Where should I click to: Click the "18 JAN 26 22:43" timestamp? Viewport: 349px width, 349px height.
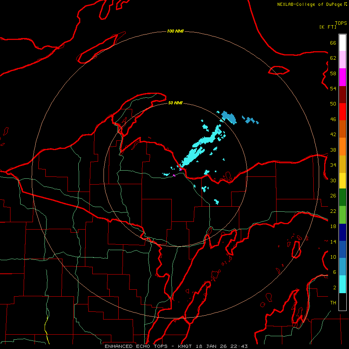pyautogui.click(x=222, y=346)
